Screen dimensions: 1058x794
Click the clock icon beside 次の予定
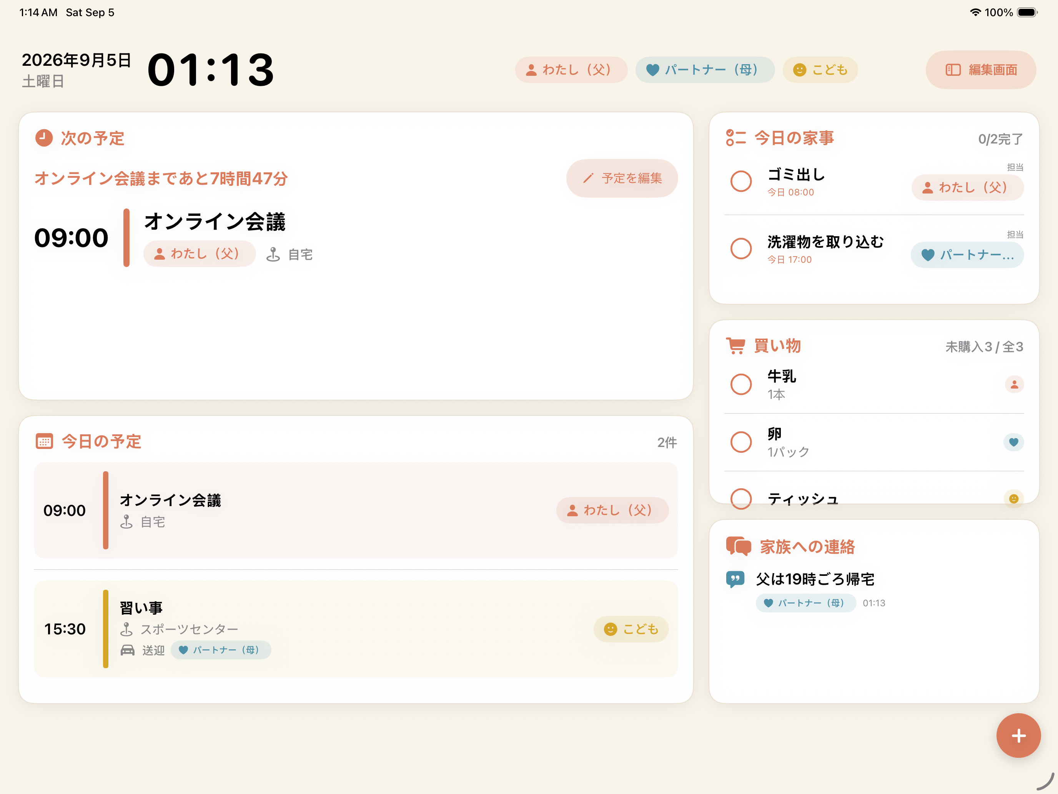point(44,138)
